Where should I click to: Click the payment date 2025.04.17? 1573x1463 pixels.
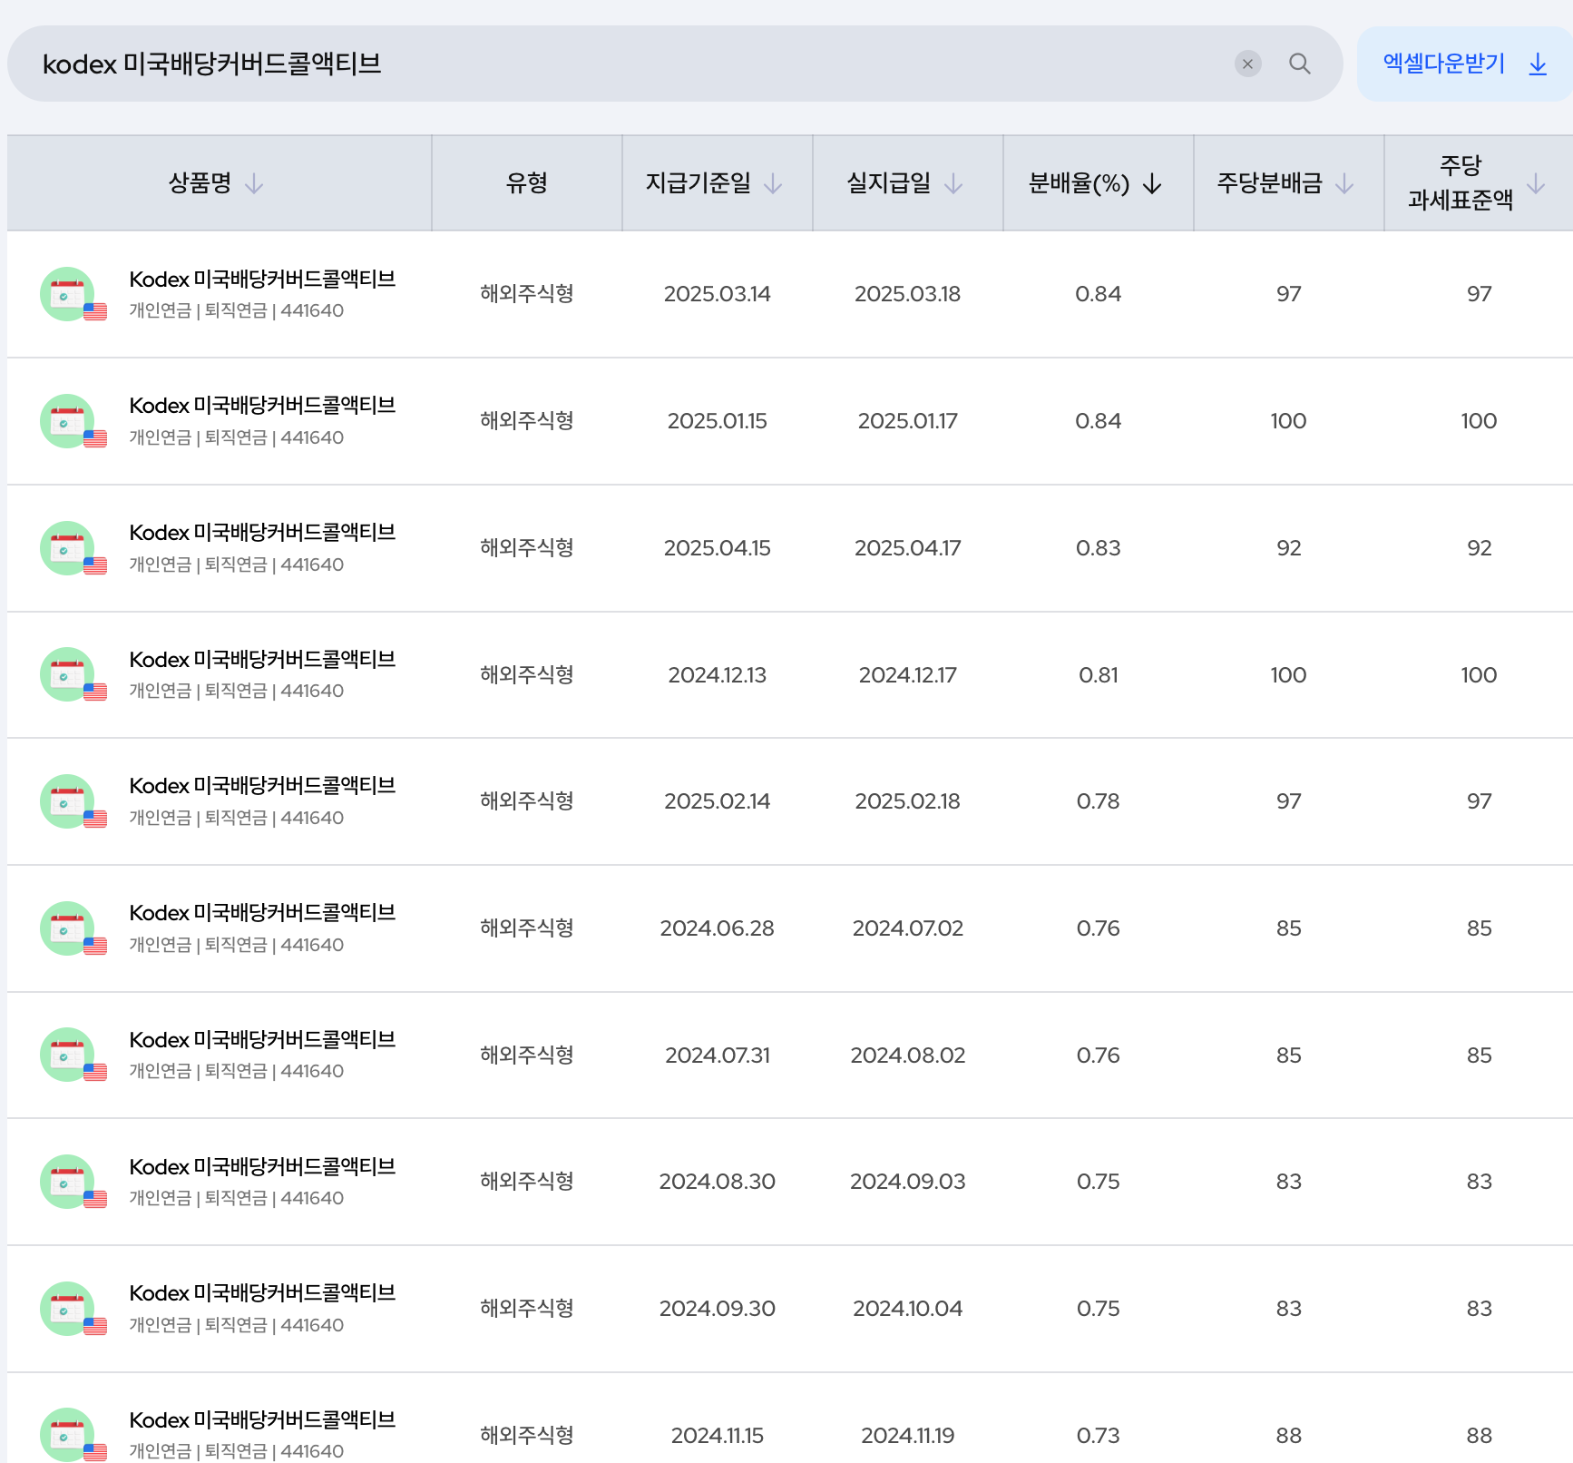[907, 548]
